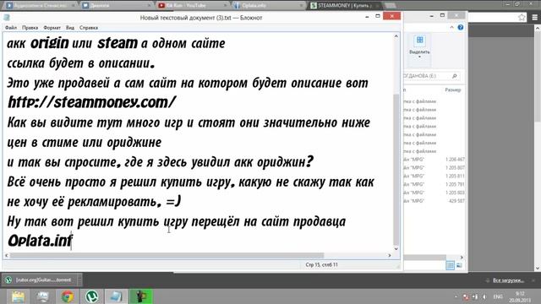541x304 pixels.
Task: Open the Правка menu in Notepad
Action: (30, 28)
